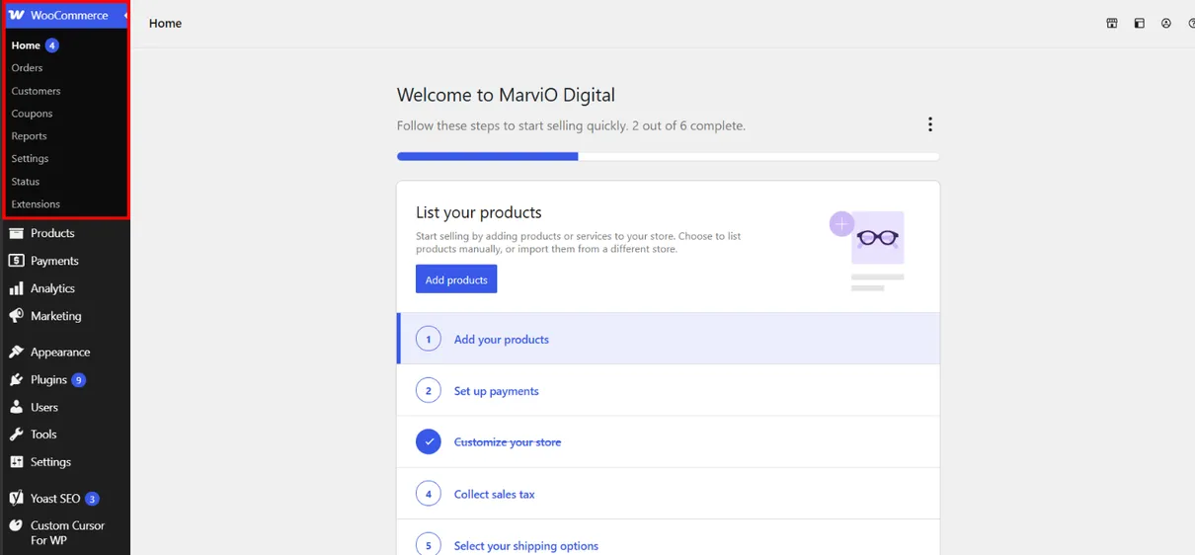This screenshot has height=555, width=1195.
Task: Select step 1 Add your products
Action: point(669,339)
